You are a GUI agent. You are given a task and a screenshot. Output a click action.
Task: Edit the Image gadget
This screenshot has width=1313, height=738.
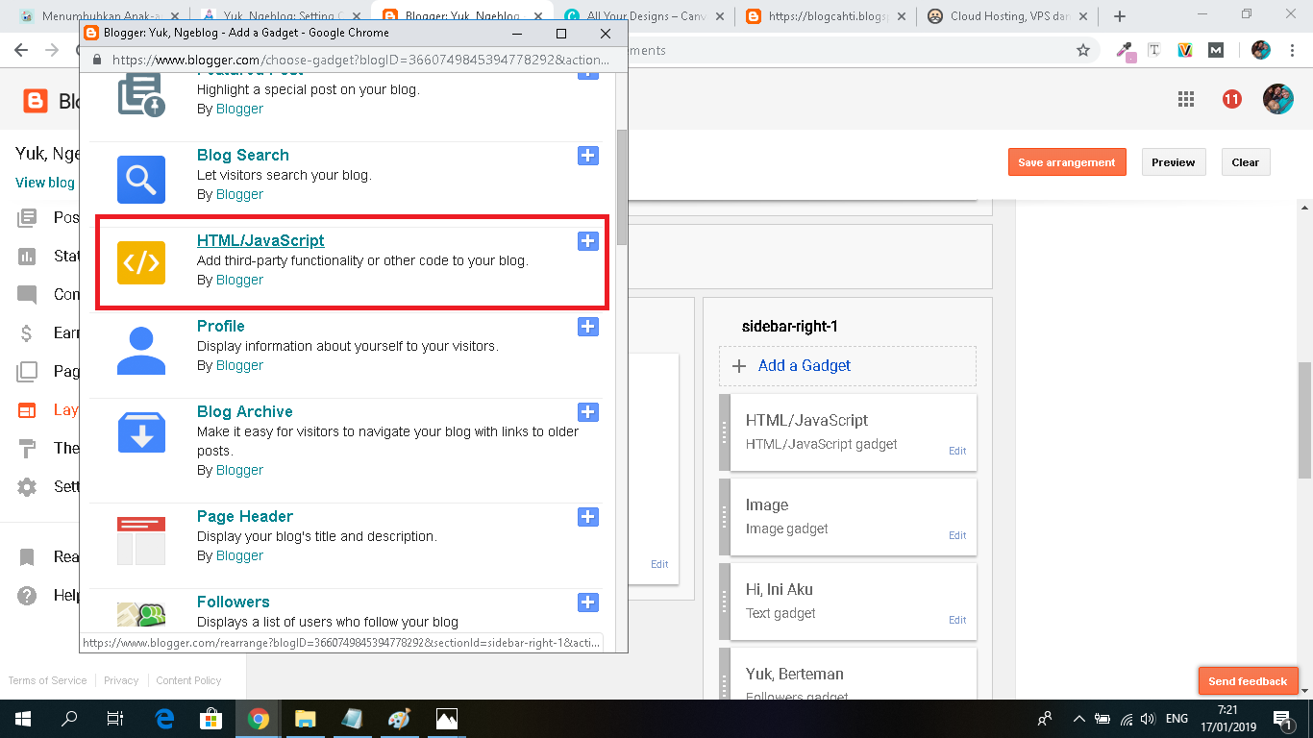pos(957,535)
